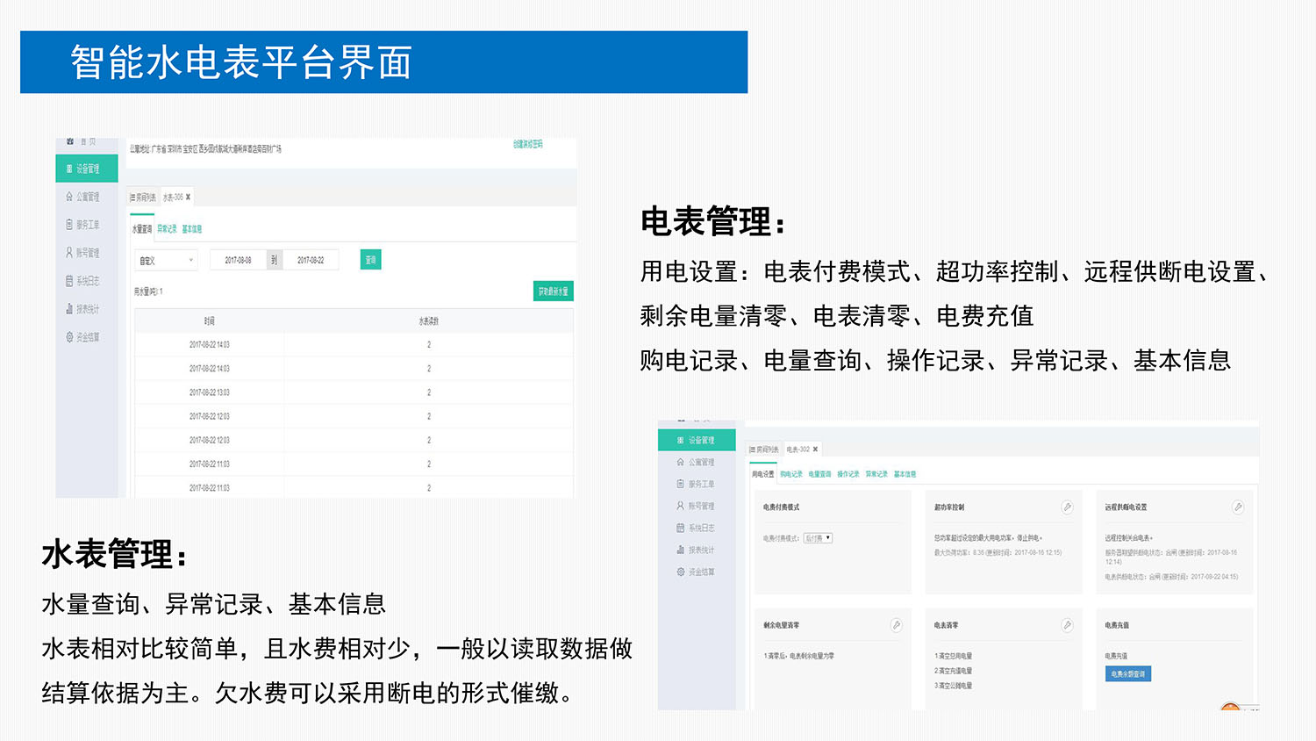1316x741 pixels.
Task: Click the edit pencil on 超功率控制 card
Action: (x=1069, y=507)
